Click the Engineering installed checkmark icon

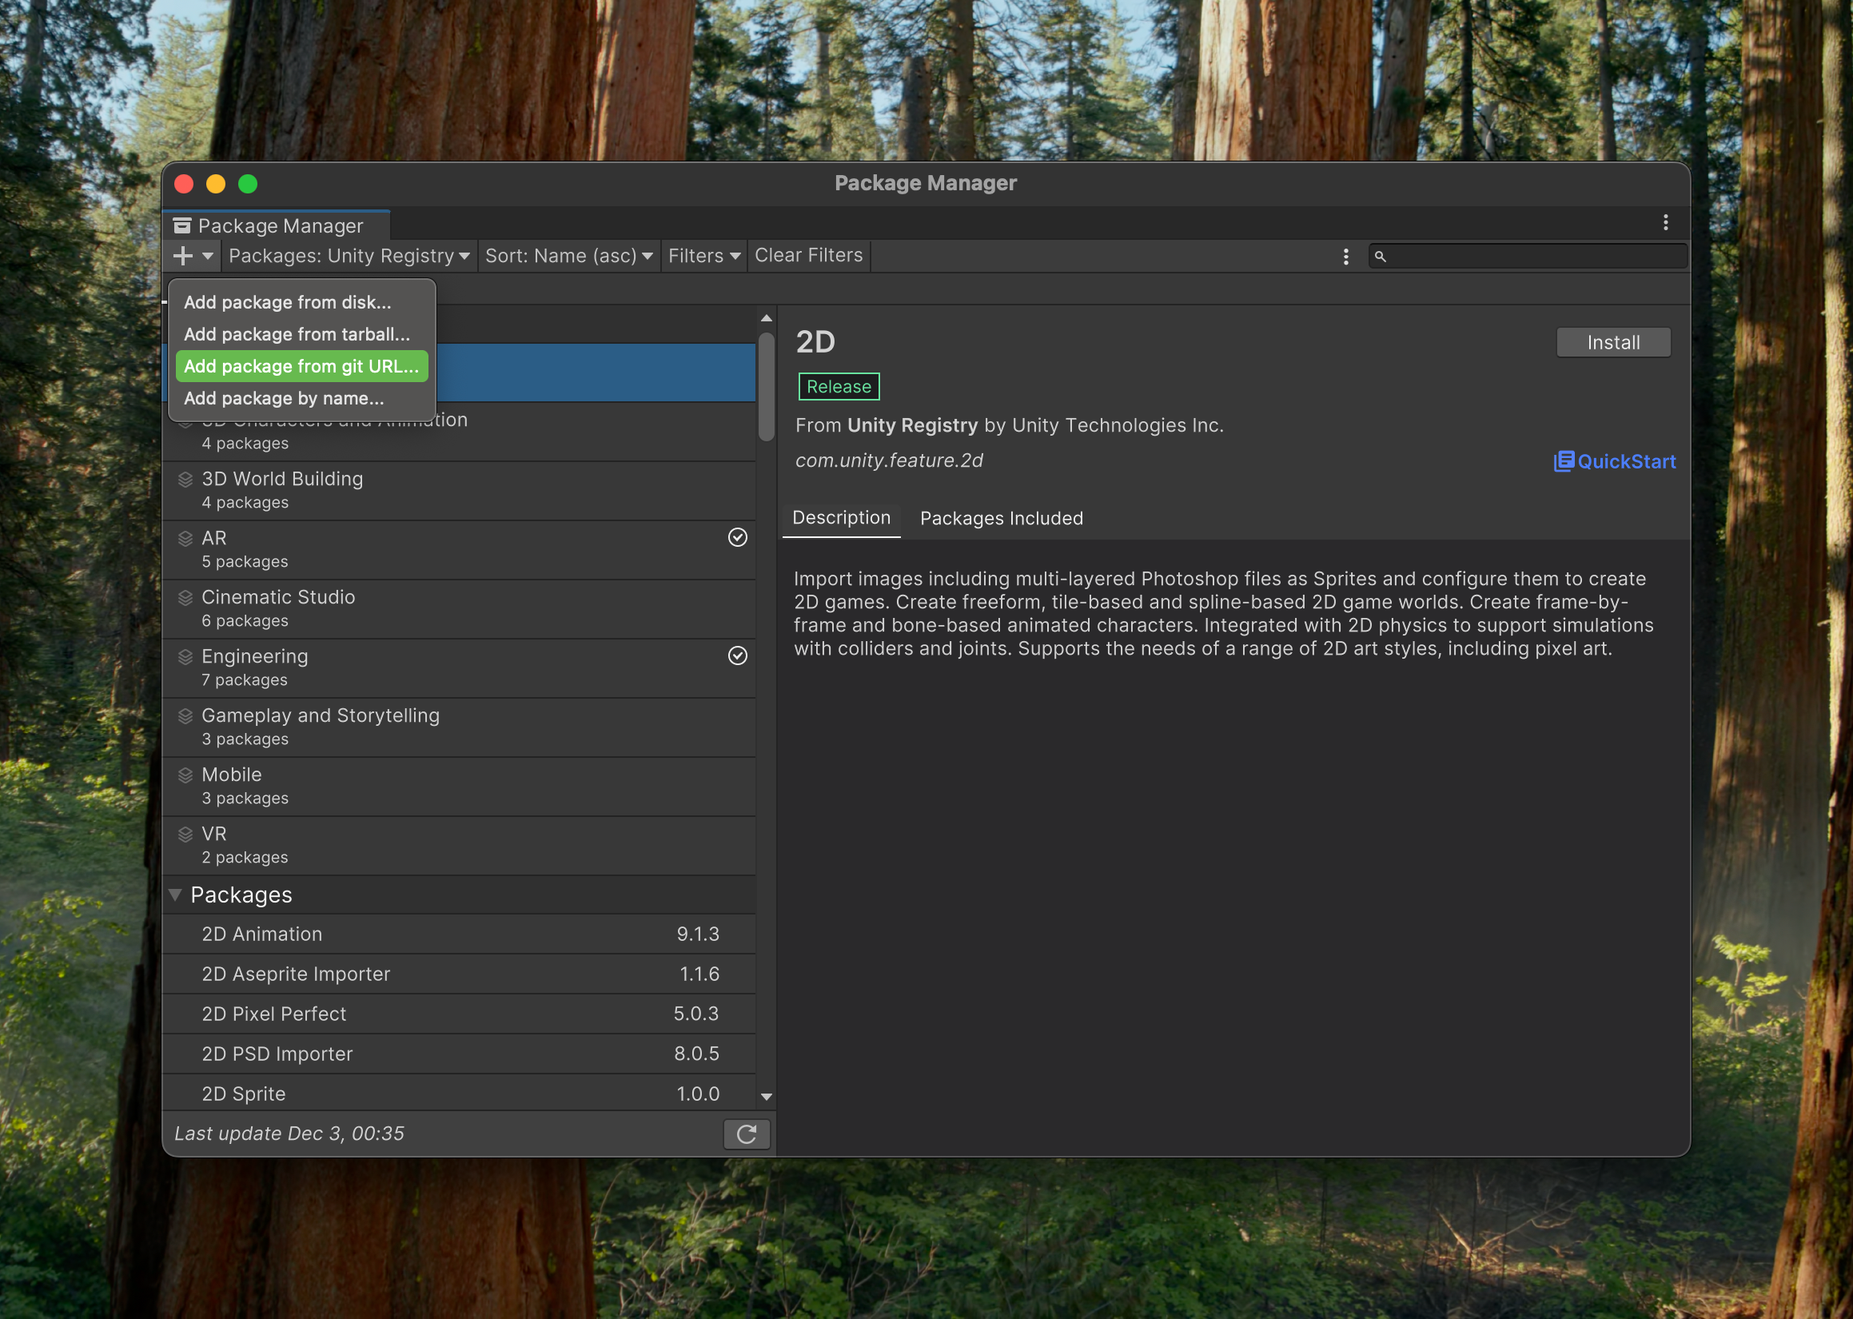(x=737, y=656)
